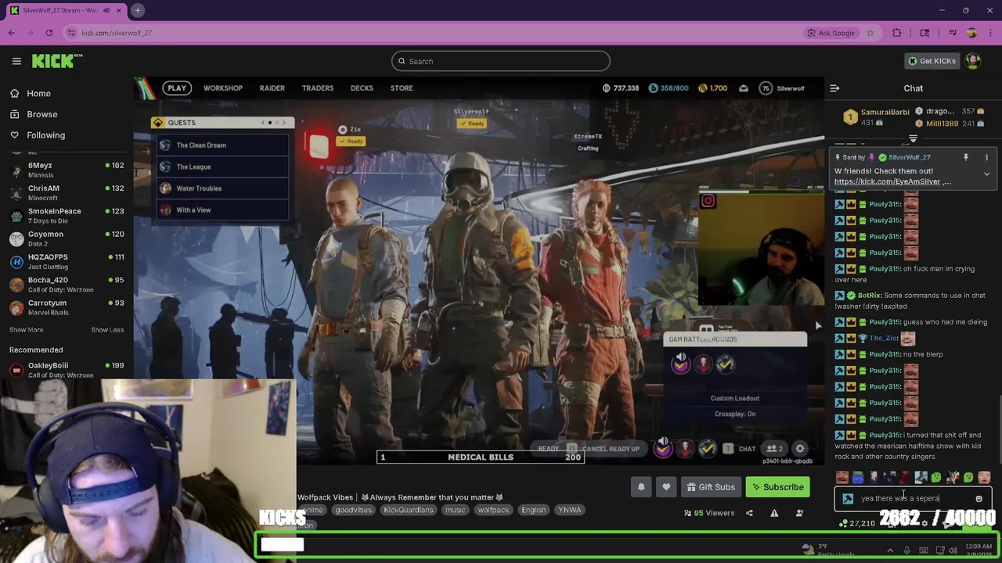Open Carrotyum Marvel Rivals channel
The image size is (1002, 563).
67,307
